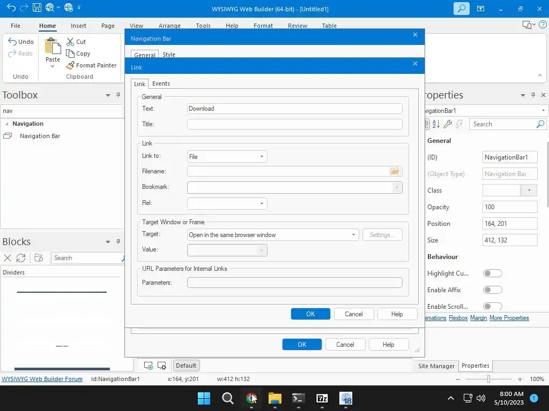Toggle the Enable Scroll switch
Image resolution: width=549 pixels, height=411 pixels.
pos(492,306)
